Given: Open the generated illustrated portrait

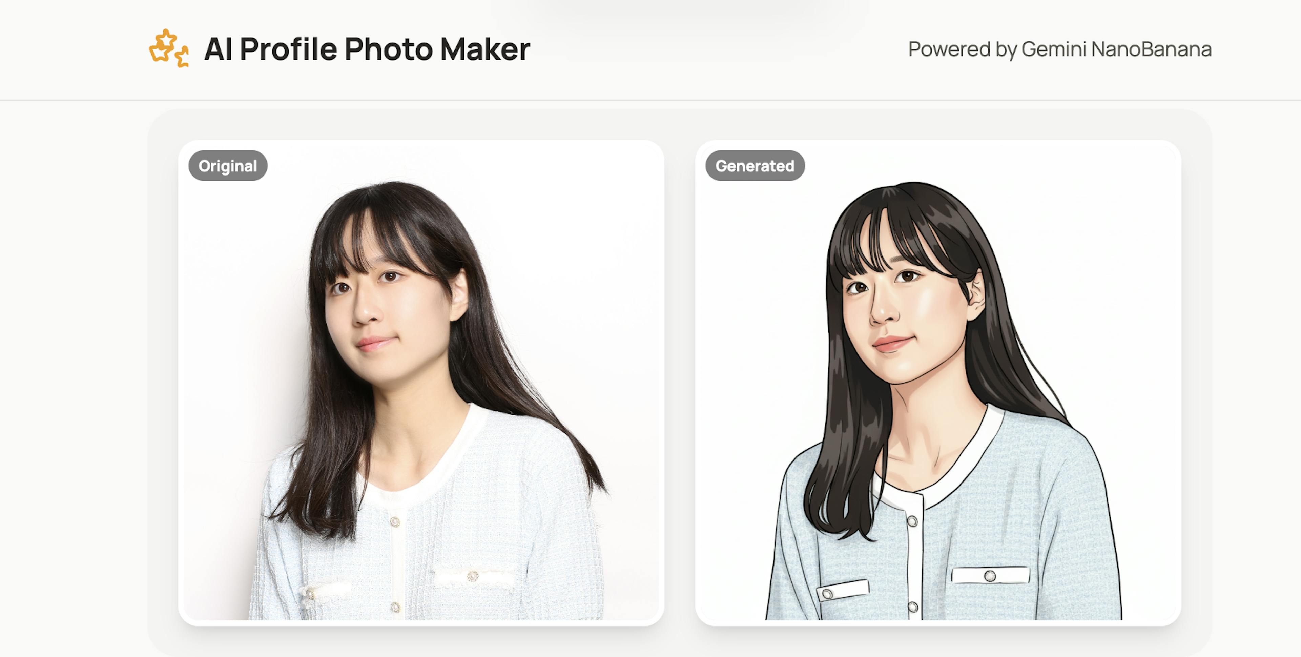Looking at the screenshot, I should [x=938, y=383].
